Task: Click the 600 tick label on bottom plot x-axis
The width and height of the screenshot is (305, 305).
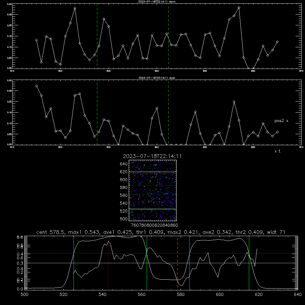Action: tap(220, 295)
